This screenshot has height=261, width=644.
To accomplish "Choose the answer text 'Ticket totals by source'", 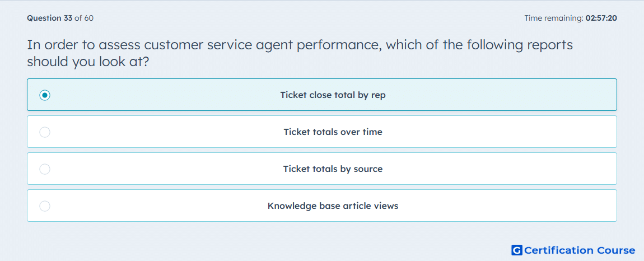I will tap(333, 169).
